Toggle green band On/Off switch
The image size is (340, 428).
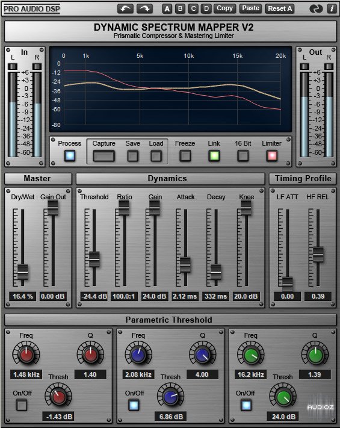point(246,405)
